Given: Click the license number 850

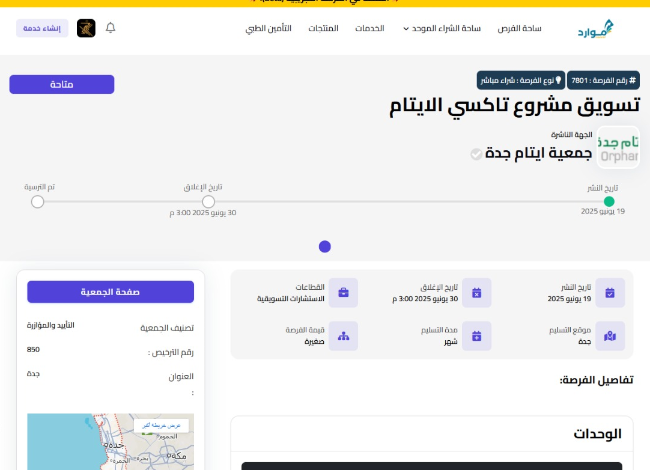Looking at the screenshot, I should (33, 349).
